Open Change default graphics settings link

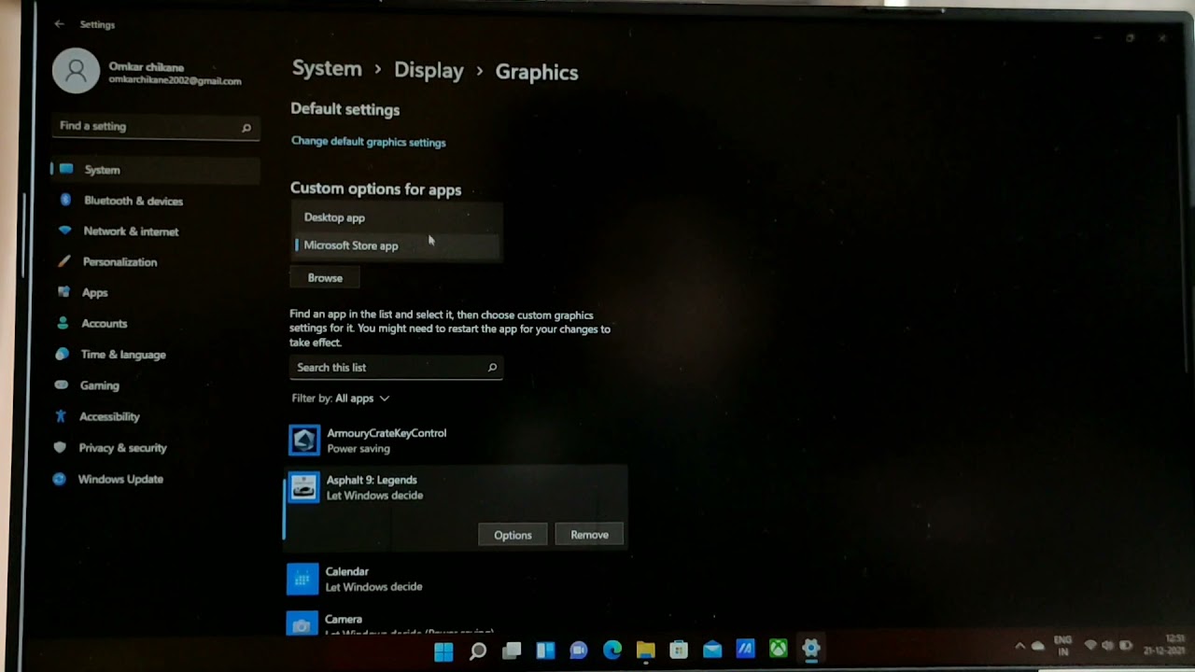pyautogui.click(x=368, y=142)
